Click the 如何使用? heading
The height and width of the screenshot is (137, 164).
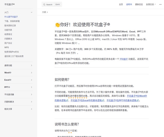[x=62, y=80]
